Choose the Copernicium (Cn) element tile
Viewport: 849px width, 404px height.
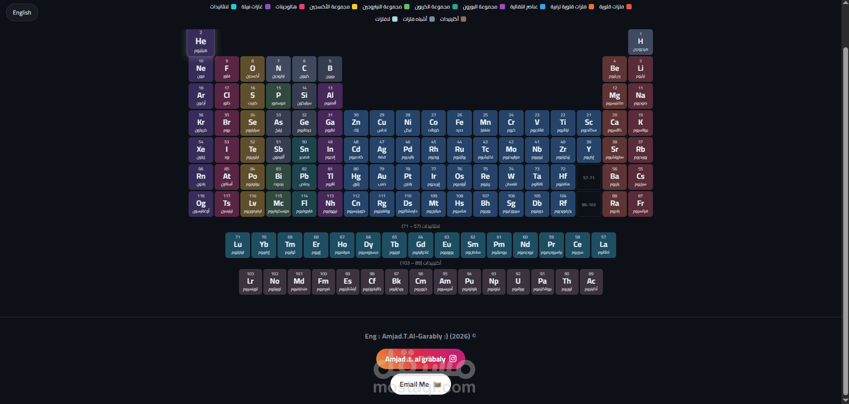[x=356, y=204]
